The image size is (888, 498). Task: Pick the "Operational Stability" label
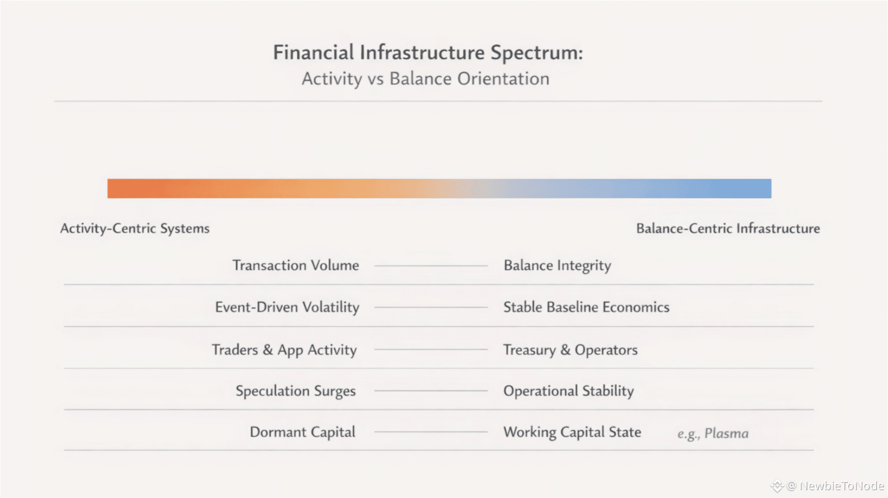(568, 391)
